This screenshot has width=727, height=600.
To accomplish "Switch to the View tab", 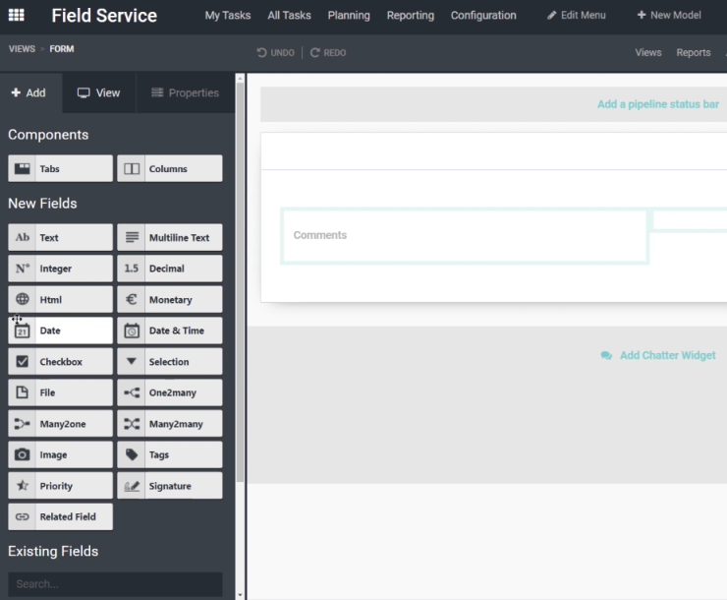I will pyautogui.click(x=99, y=92).
